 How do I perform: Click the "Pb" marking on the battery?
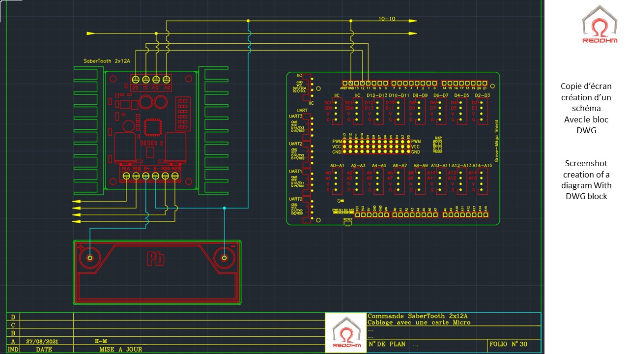coord(155,259)
